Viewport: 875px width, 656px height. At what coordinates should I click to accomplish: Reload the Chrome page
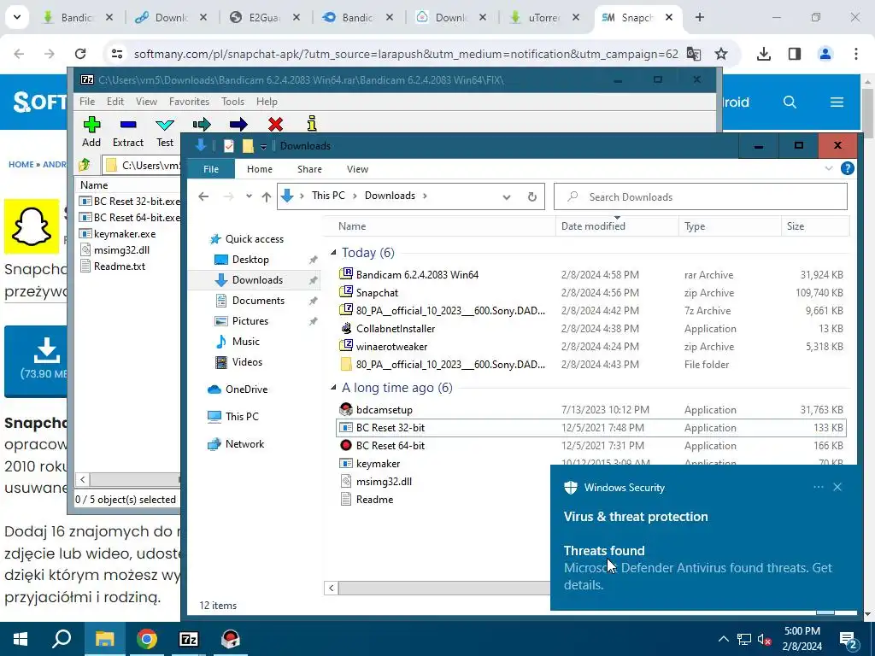[x=80, y=54]
